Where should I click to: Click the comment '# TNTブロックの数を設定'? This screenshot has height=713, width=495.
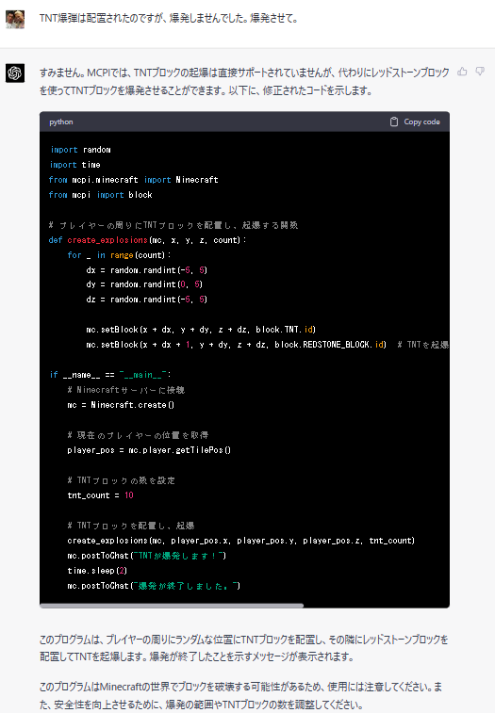121,480
